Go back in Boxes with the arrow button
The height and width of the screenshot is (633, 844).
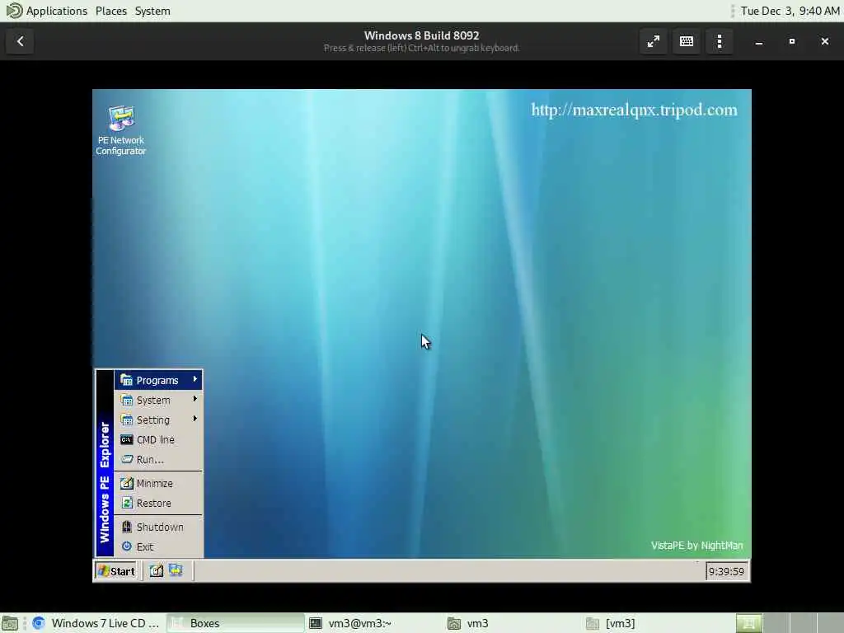(x=21, y=41)
